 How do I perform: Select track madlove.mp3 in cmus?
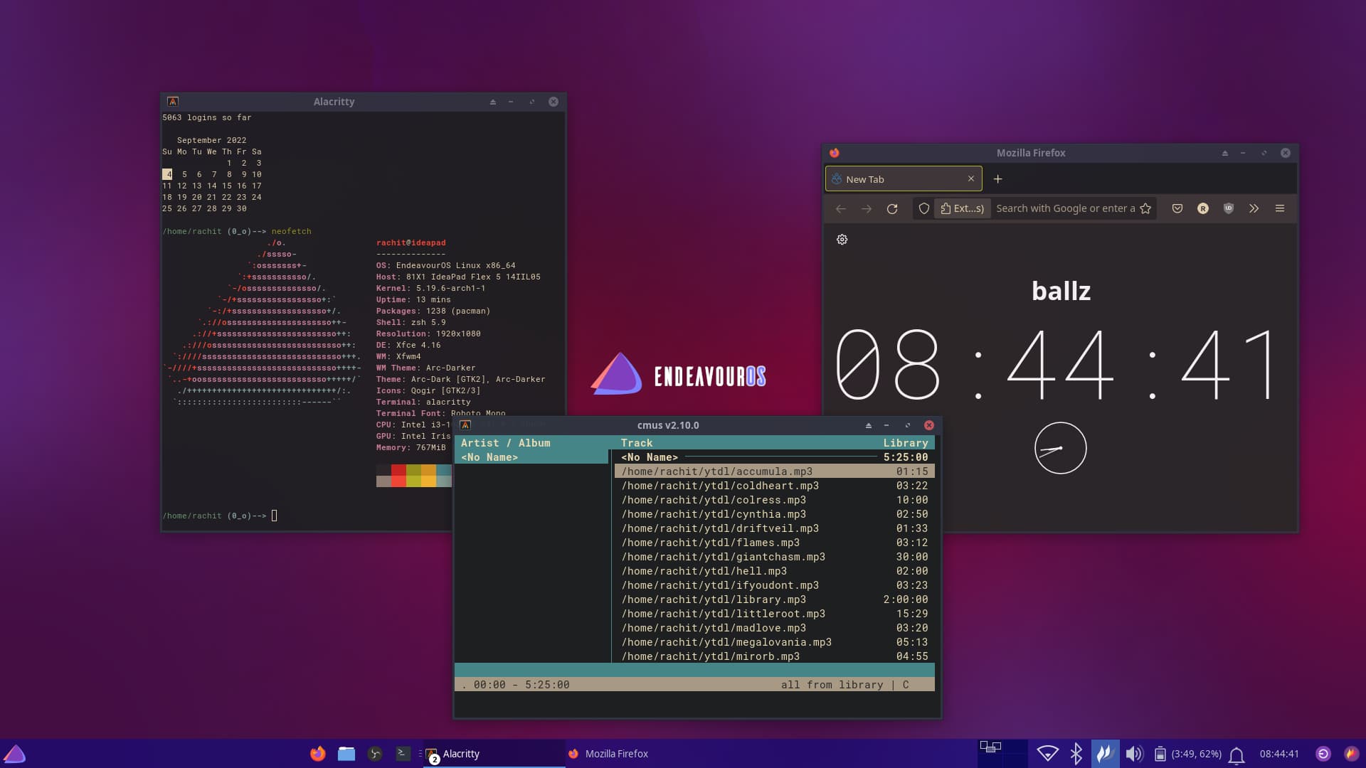(x=774, y=628)
